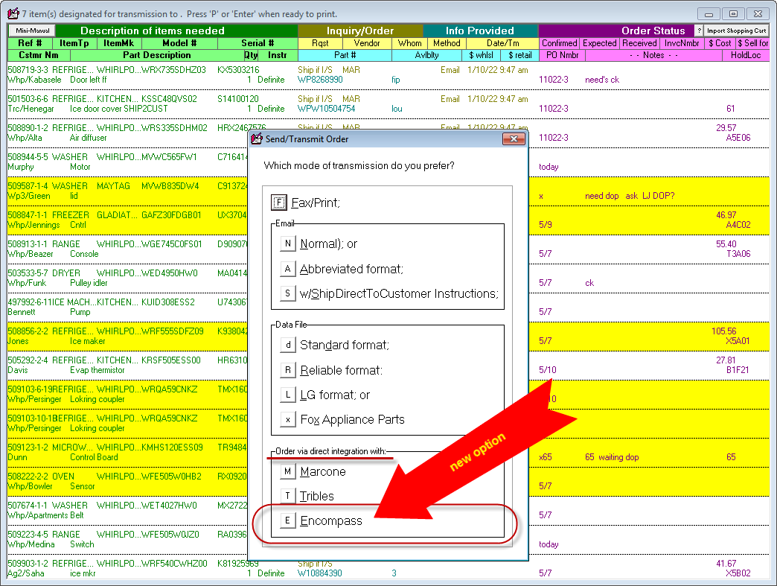Image resolution: width=777 pixels, height=586 pixels.
Task: Order via Marcone with 'M' button
Action: pos(288,471)
